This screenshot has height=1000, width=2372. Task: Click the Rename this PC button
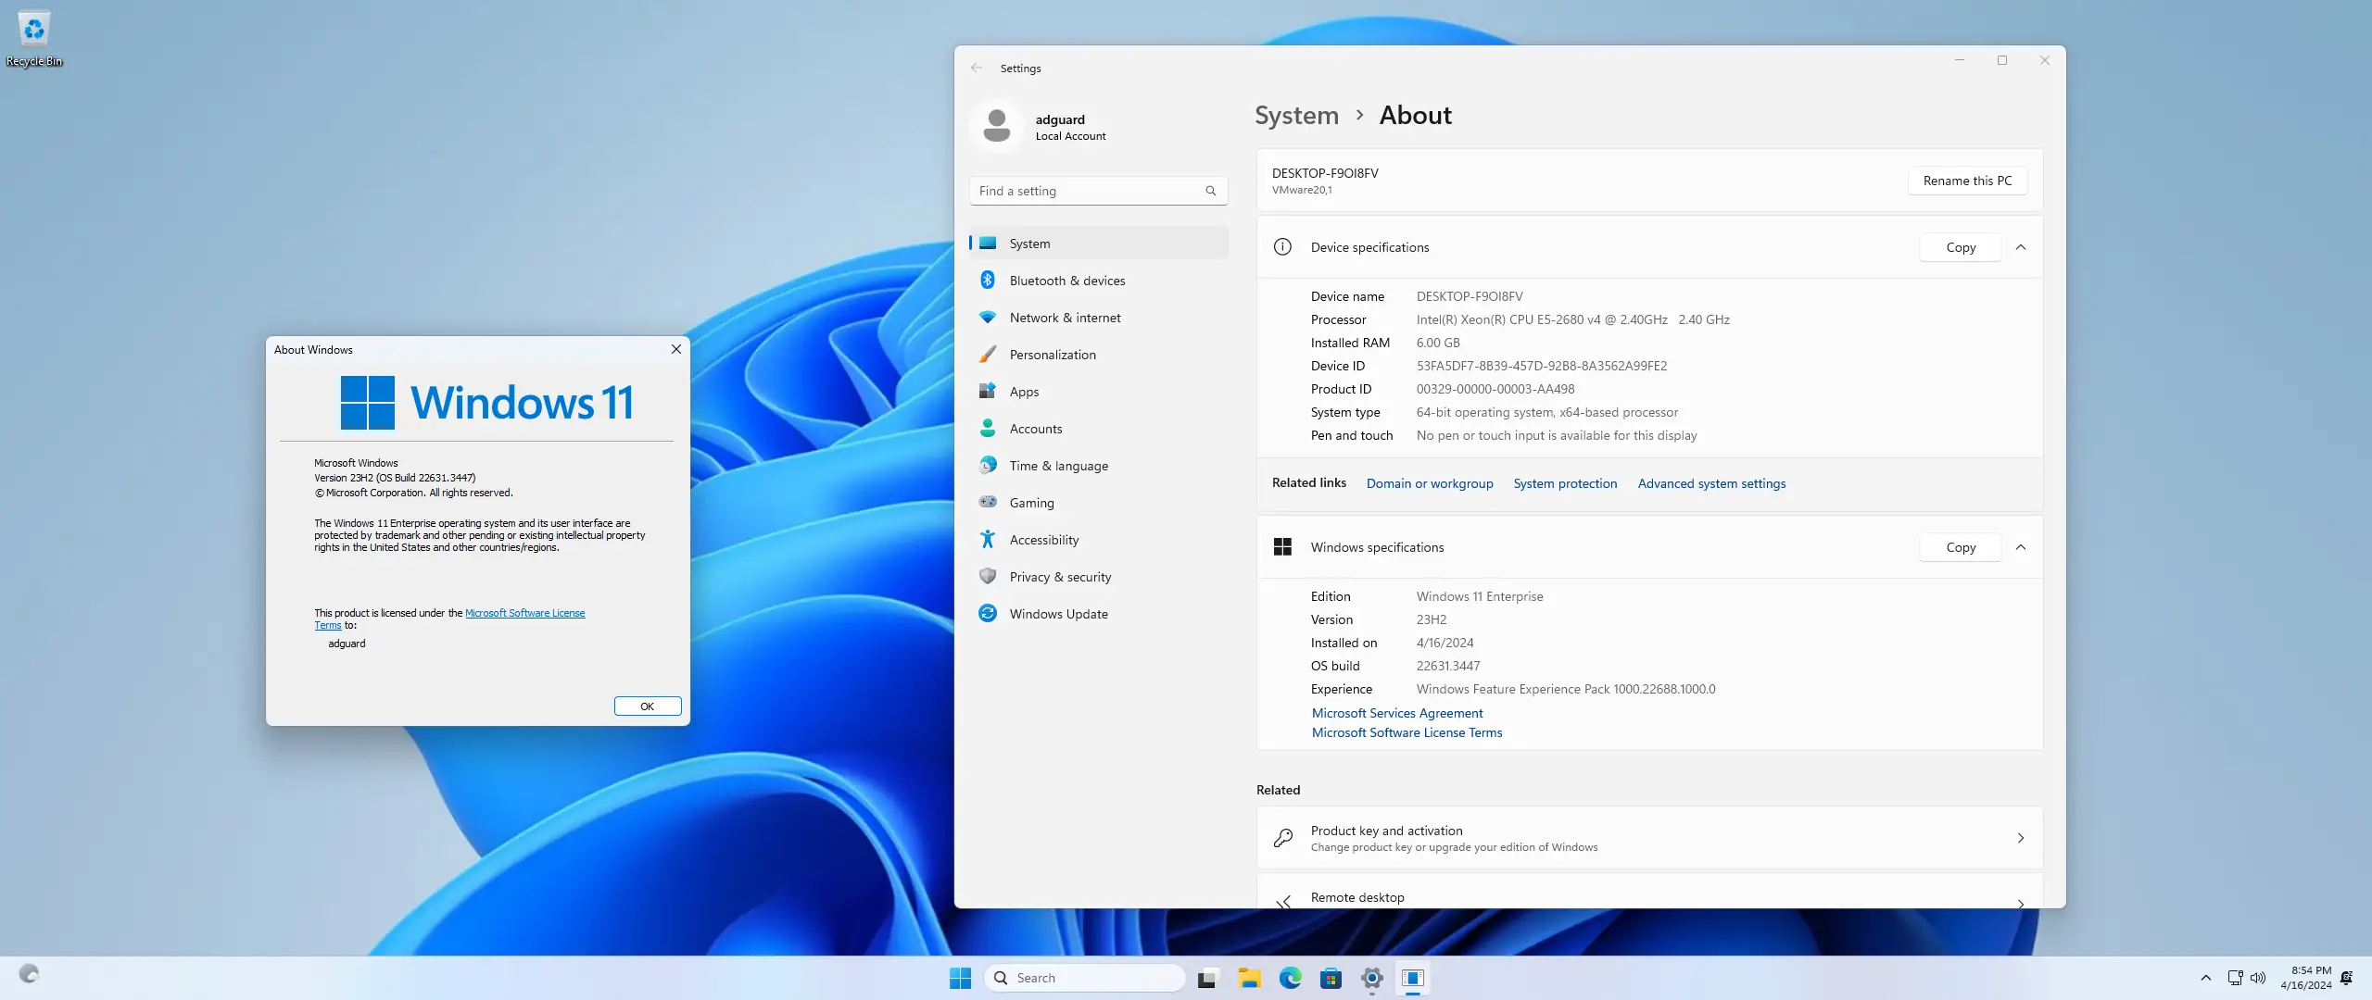(x=1967, y=181)
